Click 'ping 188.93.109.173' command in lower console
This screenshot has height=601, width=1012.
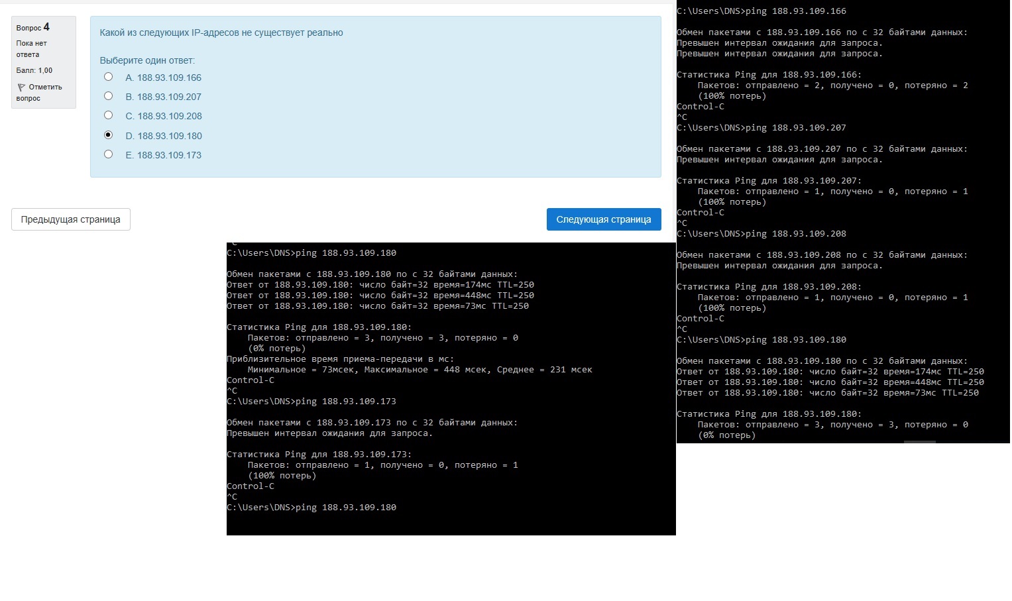point(346,402)
